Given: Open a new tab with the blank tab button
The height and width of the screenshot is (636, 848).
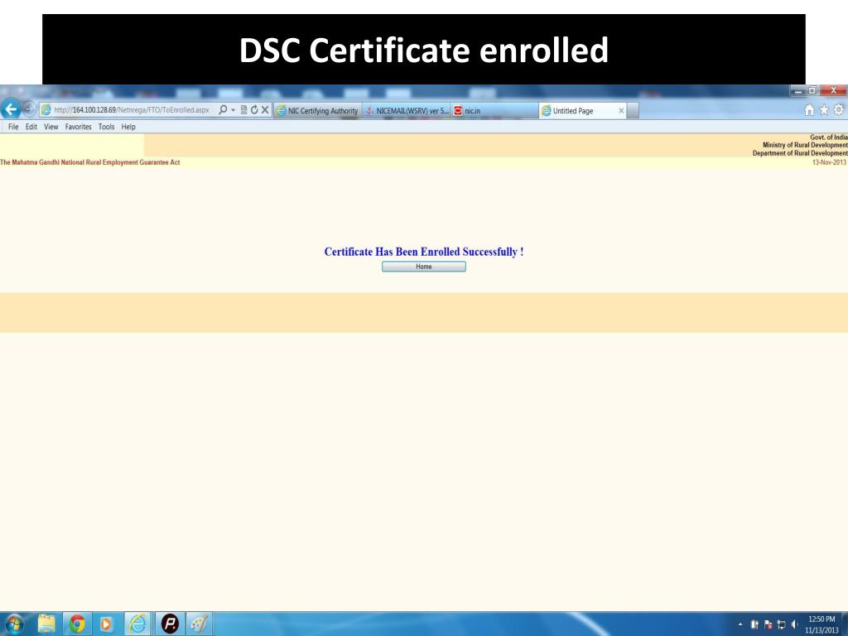Looking at the screenshot, I should pos(634,111).
